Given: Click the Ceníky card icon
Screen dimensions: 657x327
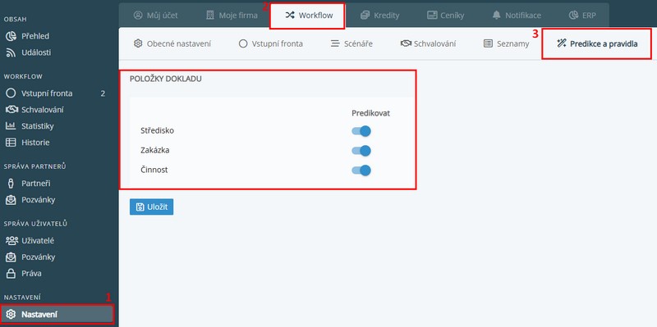Looking at the screenshot, I should tap(432, 16).
